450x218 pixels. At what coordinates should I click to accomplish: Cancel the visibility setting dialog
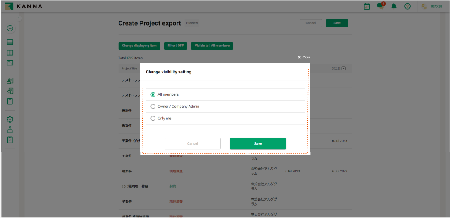click(x=192, y=144)
